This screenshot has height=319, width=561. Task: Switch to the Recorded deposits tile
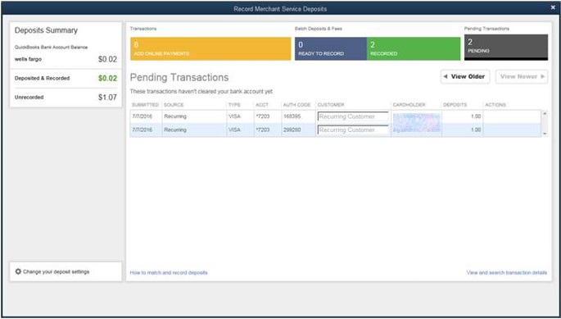pyautogui.click(x=414, y=48)
